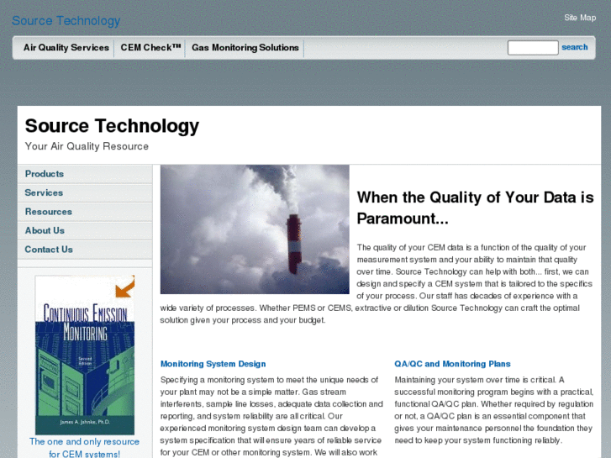Viewport: 611px width, 458px height.
Task: Click the Continuous Emission Monitoring book cover
Action: tap(85, 355)
